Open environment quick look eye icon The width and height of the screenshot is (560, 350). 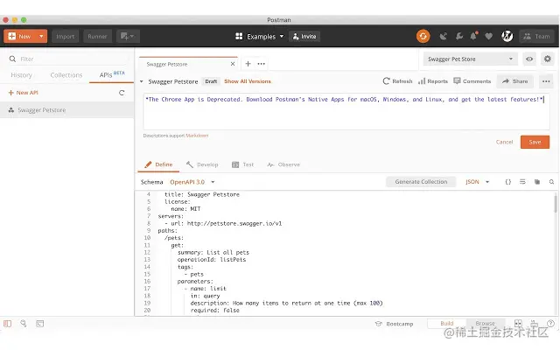tap(529, 59)
